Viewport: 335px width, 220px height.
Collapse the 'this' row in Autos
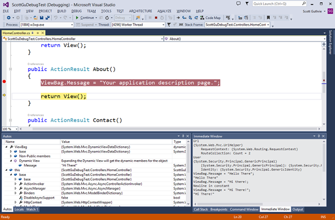pos(6,170)
